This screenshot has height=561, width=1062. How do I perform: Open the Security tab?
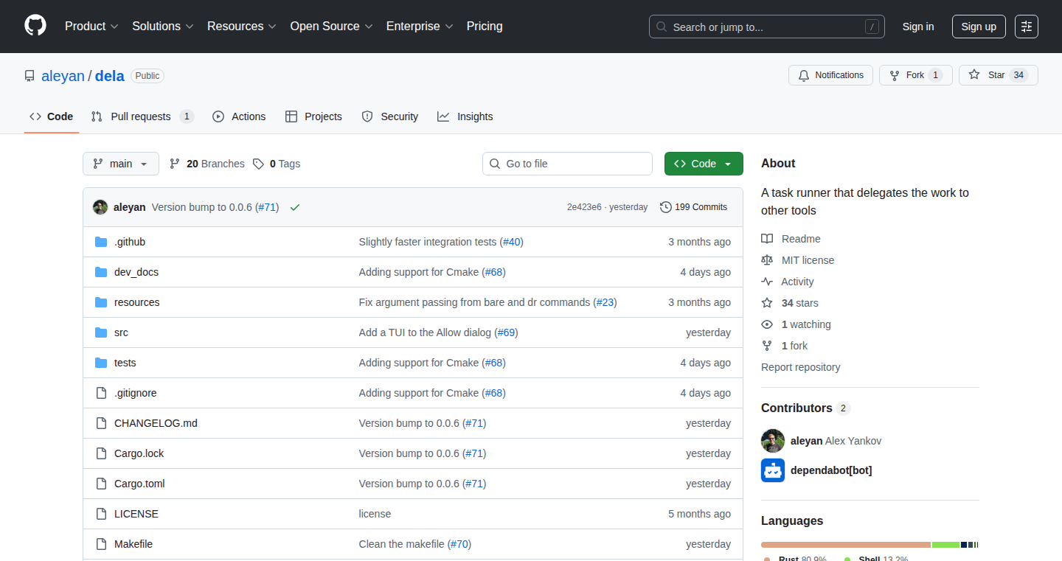coord(390,116)
